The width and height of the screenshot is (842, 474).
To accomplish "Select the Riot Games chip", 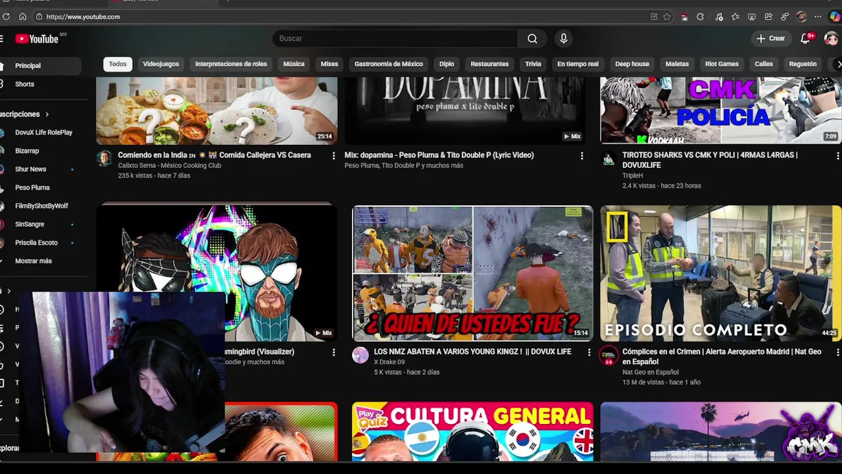I will 722,64.
